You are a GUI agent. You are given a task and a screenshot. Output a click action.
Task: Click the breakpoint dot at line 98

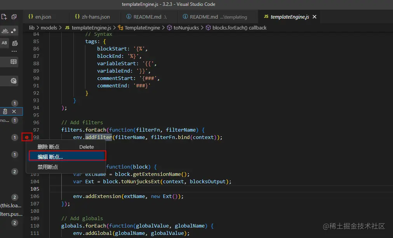coord(27,137)
